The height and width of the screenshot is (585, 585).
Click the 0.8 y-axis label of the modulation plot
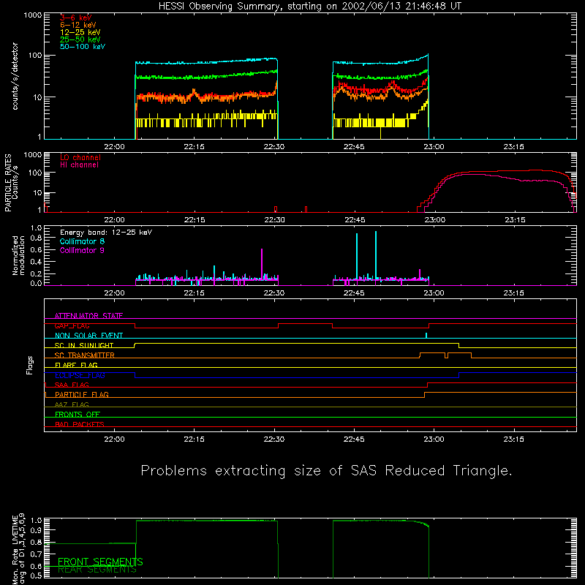point(36,238)
